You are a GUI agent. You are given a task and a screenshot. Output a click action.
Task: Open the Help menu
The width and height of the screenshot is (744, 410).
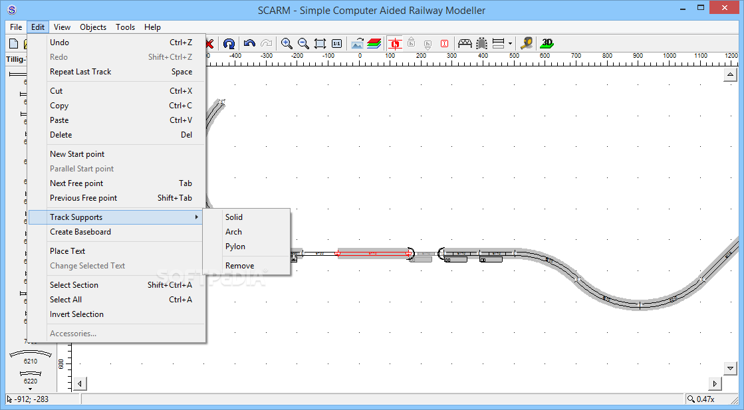pyautogui.click(x=152, y=27)
